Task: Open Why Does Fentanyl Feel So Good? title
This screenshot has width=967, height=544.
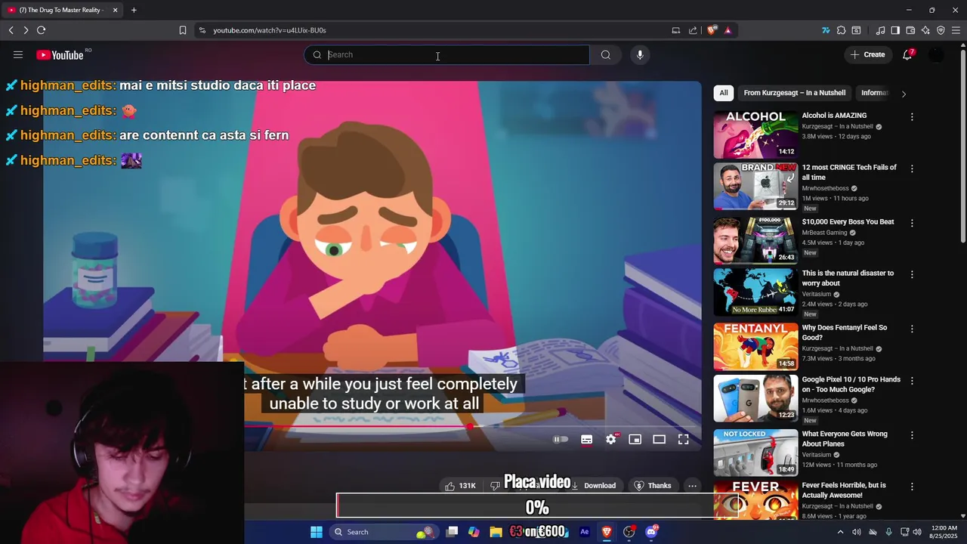Action: pos(845,332)
